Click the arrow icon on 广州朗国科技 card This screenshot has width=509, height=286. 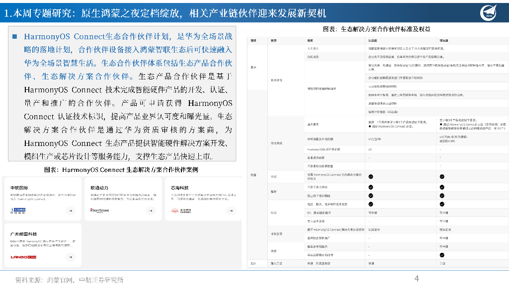point(70,257)
